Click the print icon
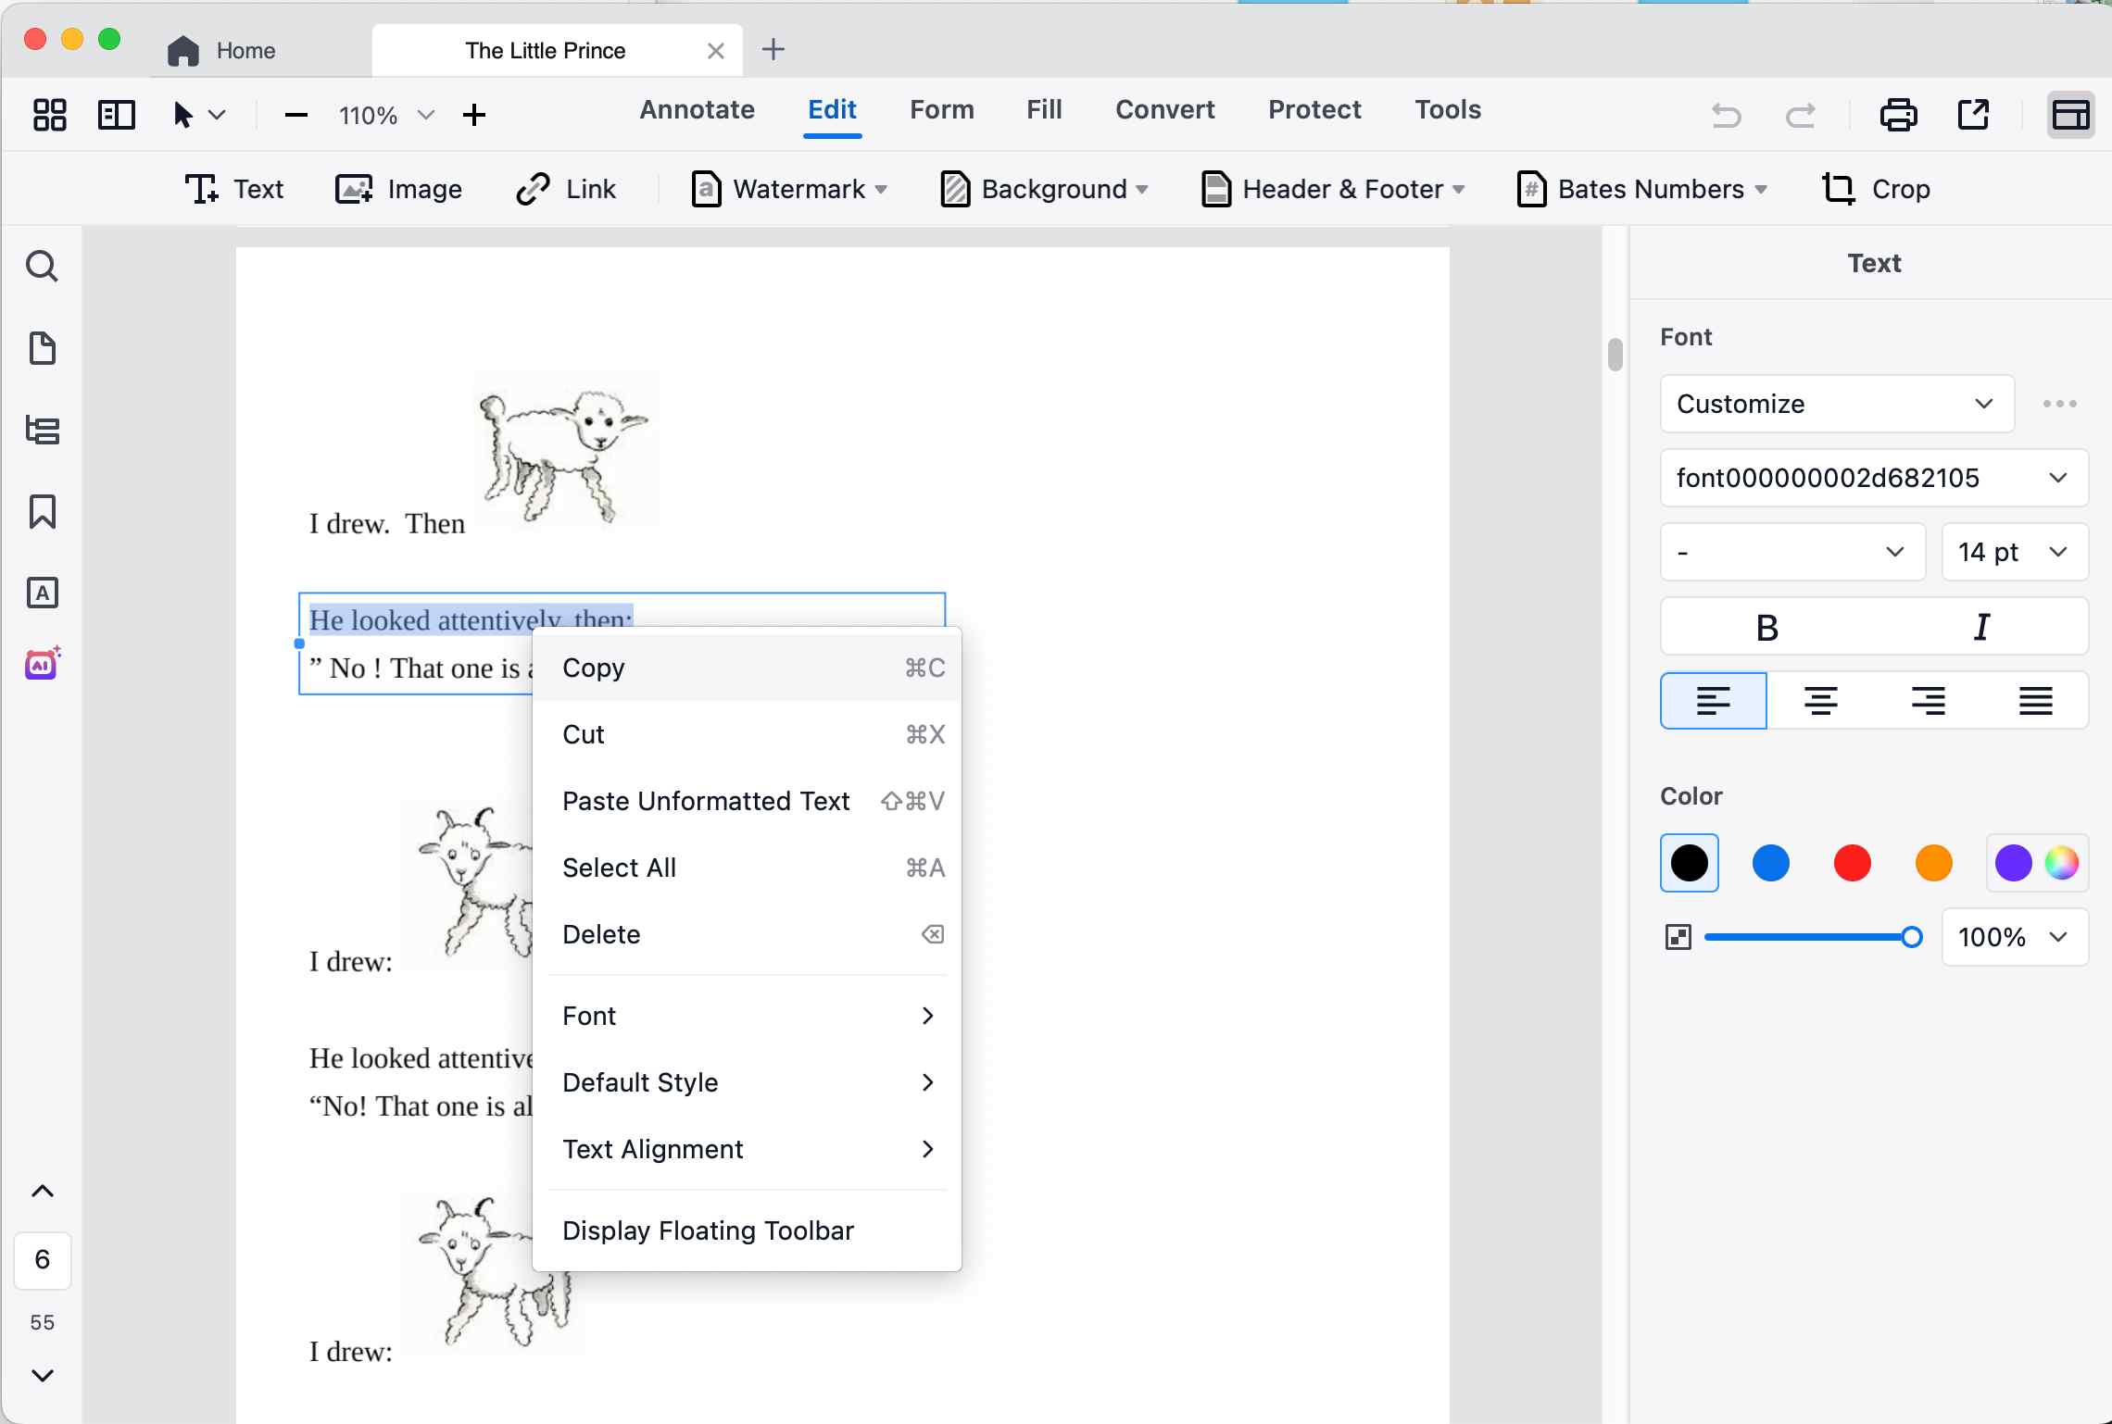 1898,115
